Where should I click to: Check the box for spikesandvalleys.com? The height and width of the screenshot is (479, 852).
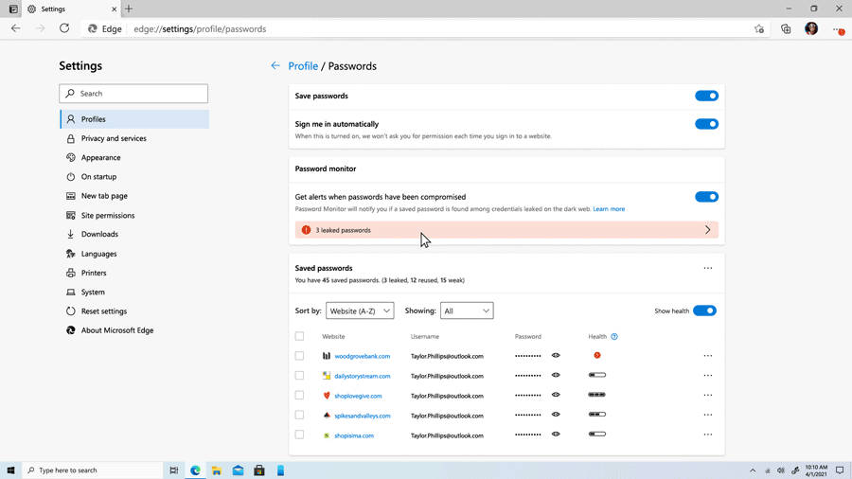tap(299, 415)
